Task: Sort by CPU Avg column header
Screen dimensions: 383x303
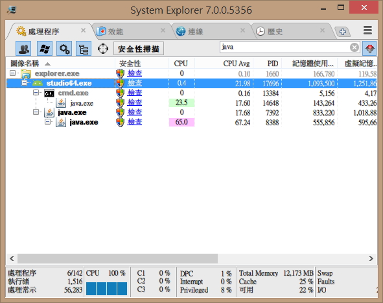Action: [224, 64]
